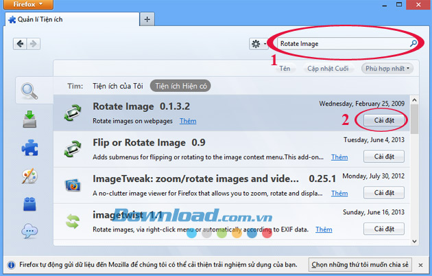This screenshot has height=276, width=432.
Task: Install Rotate Image 0.1.3.2 with Cài đặt
Action: point(384,120)
